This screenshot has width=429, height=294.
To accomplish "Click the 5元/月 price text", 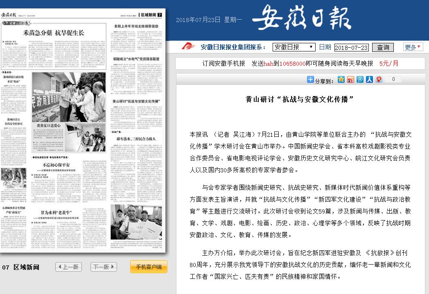I will (x=389, y=64).
